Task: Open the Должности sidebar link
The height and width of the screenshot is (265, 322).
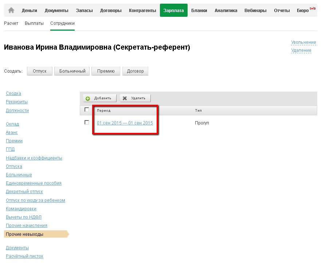Action: (17, 111)
